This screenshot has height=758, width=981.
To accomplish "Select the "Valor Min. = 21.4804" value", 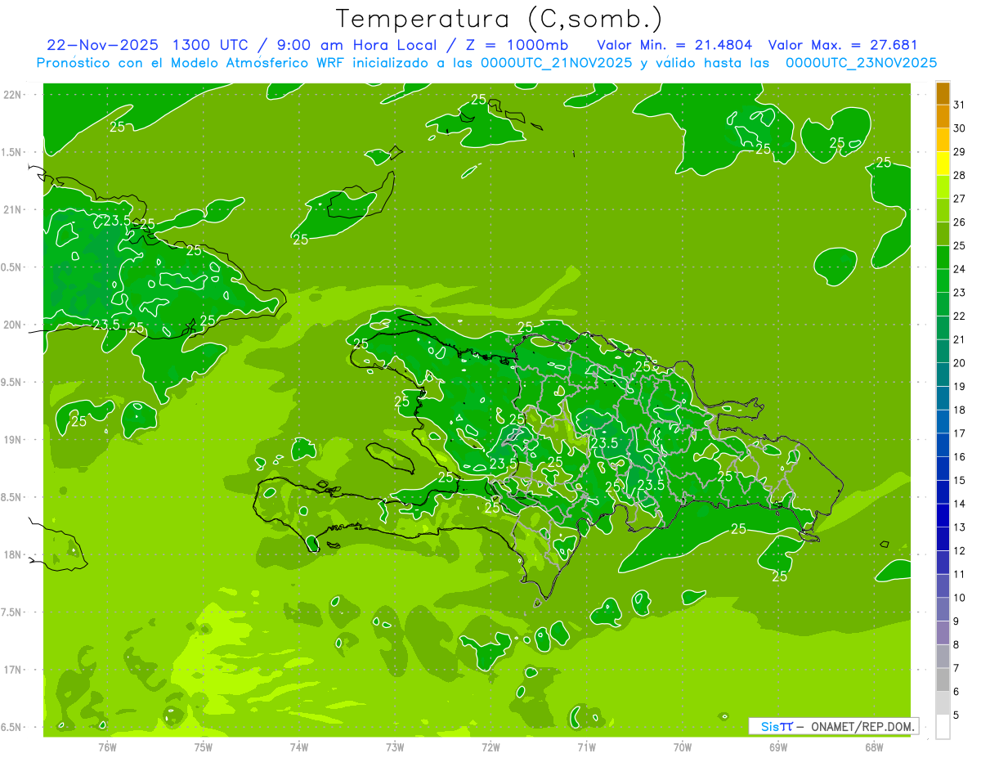I will (x=674, y=45).
